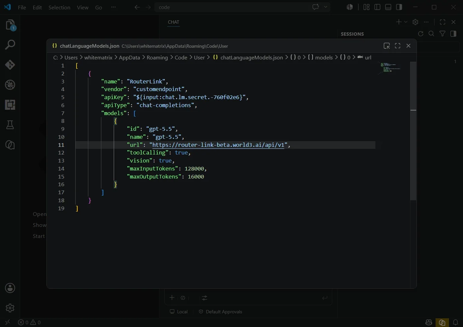Maximize the chatLanguageModels.json modal editor

397,46
